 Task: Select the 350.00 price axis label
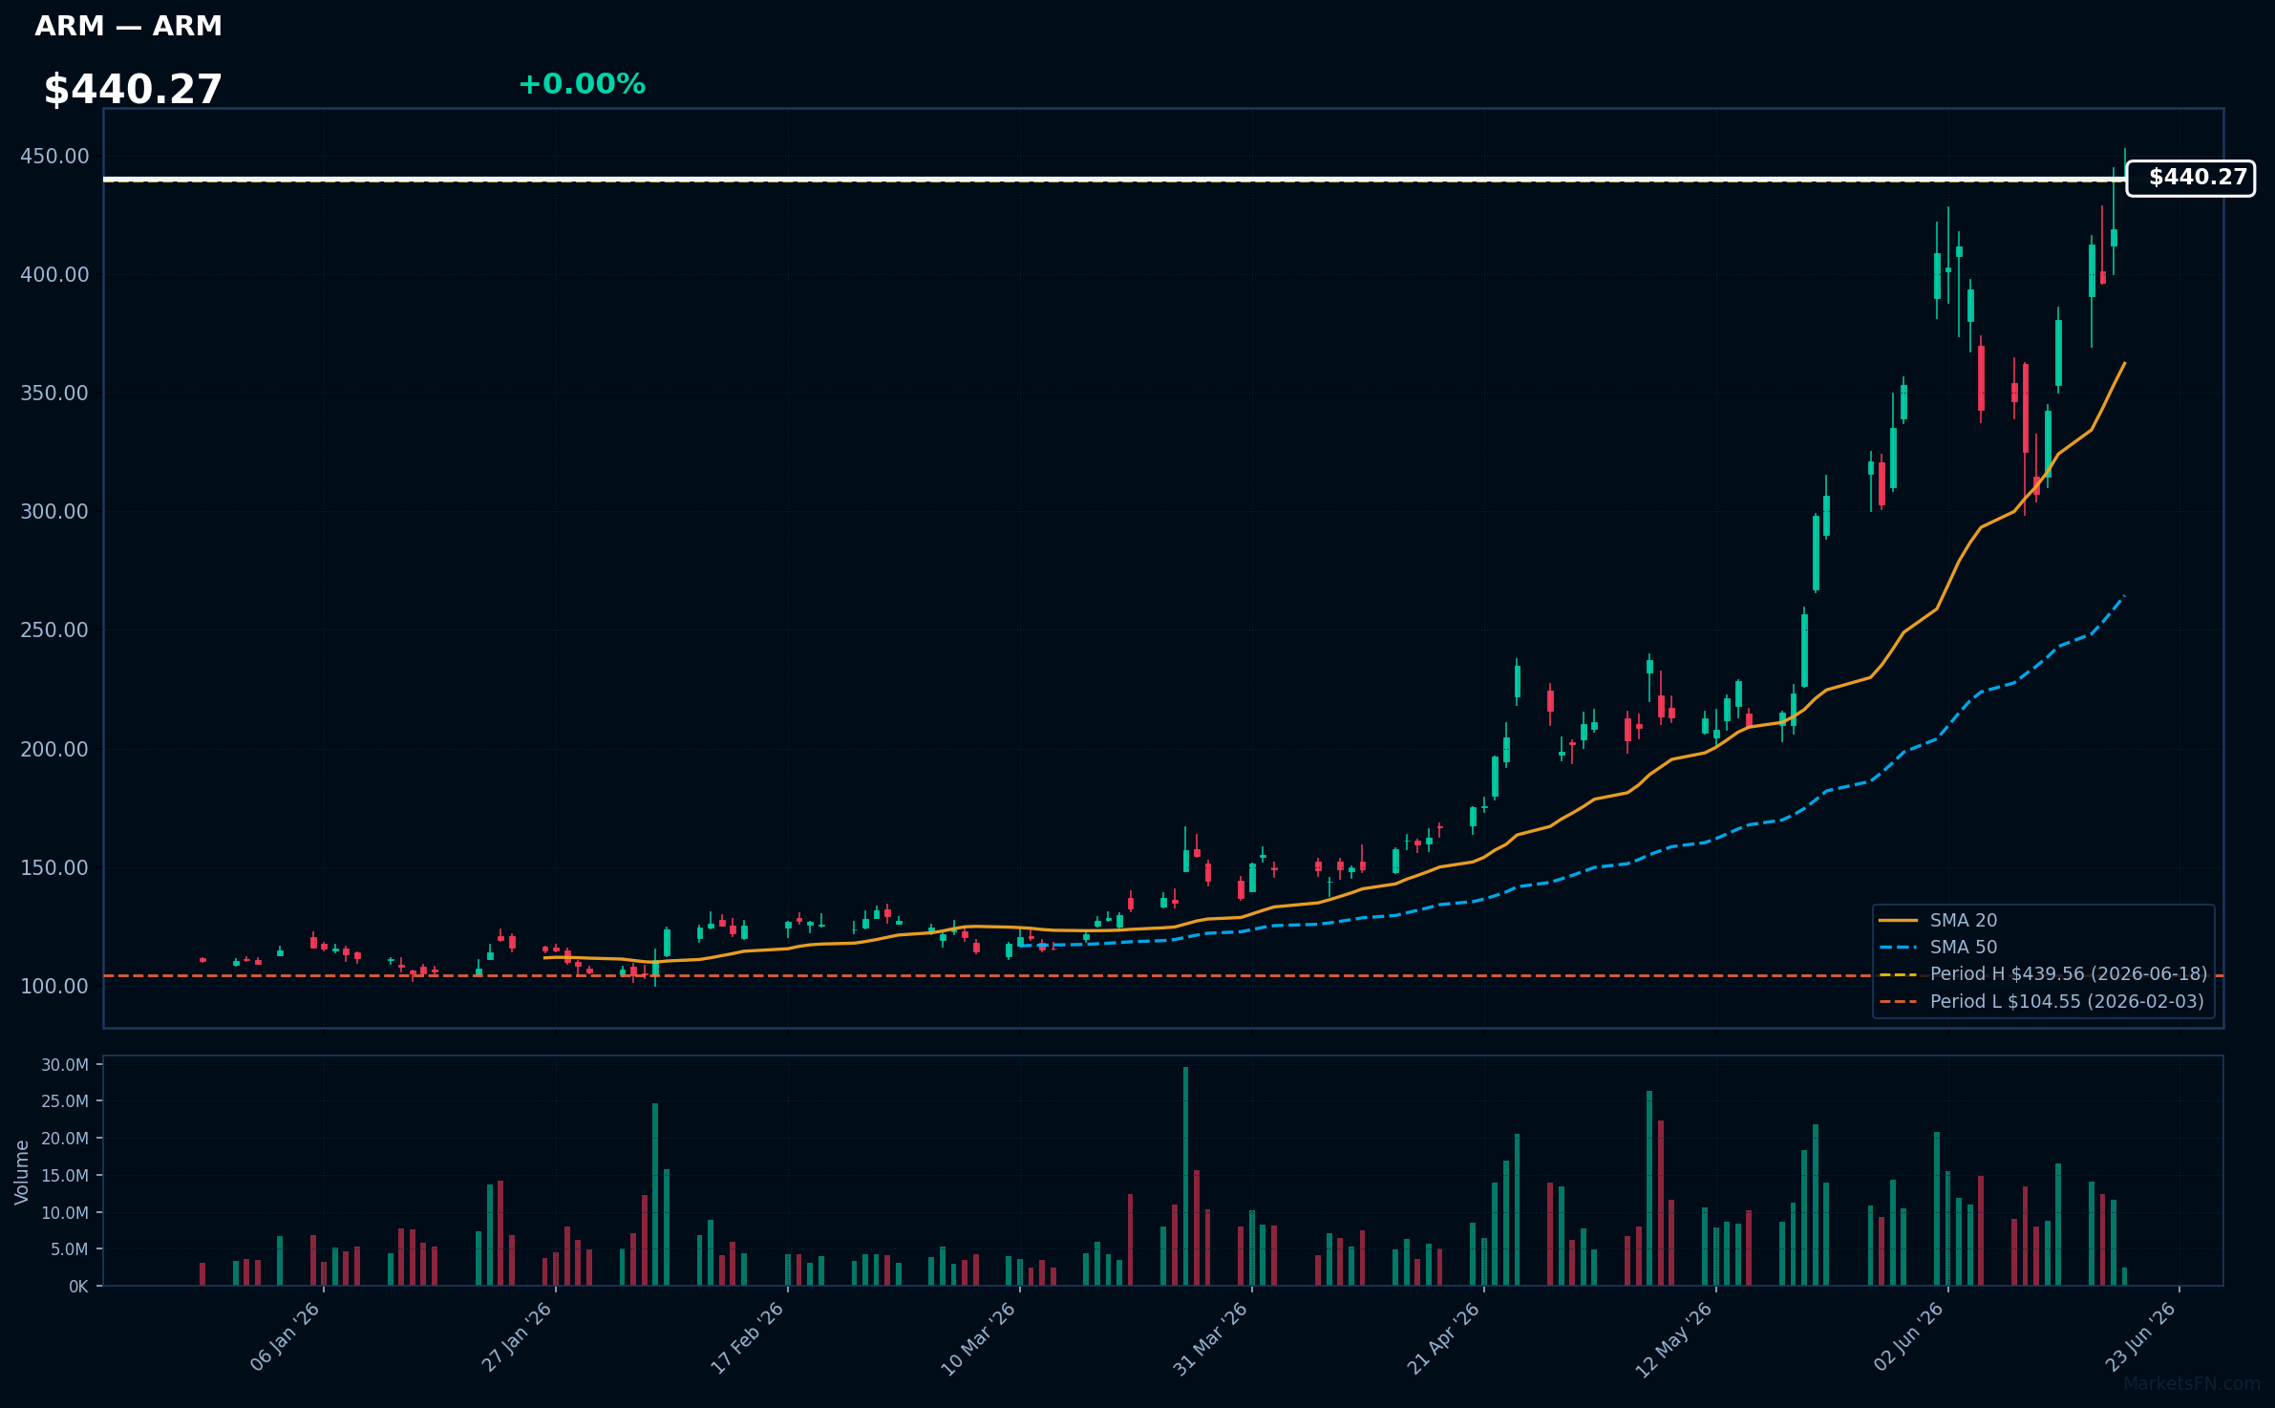pyautogui.click(x=54, y=394)
